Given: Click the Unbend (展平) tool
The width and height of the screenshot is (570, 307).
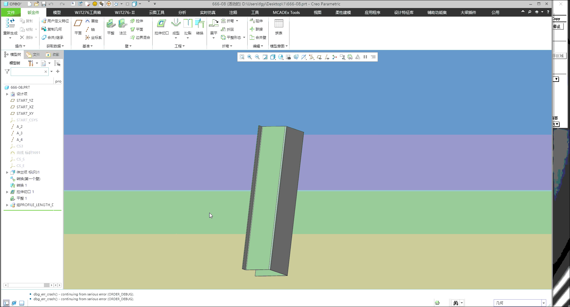Looking at the screenshot, I should (x=213, y=27).
